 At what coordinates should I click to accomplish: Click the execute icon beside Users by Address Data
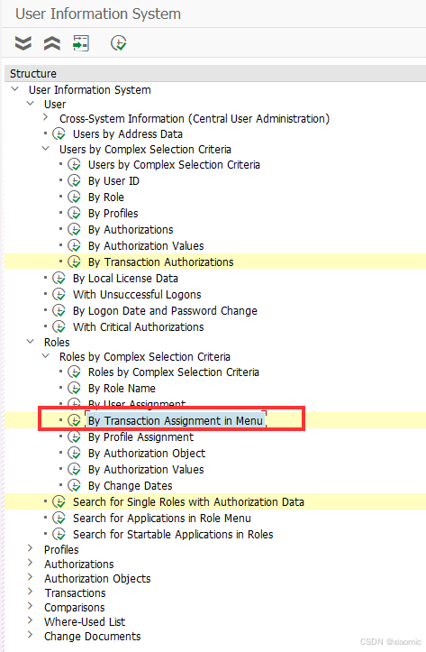coord(59,133)
